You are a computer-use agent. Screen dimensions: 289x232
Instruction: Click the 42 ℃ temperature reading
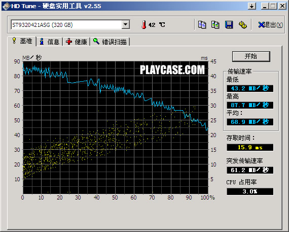pos(157,25)
